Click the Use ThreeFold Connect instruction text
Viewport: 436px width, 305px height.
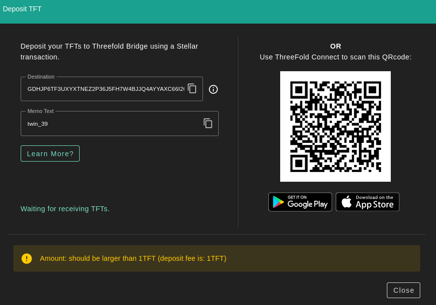coord(336,57)
